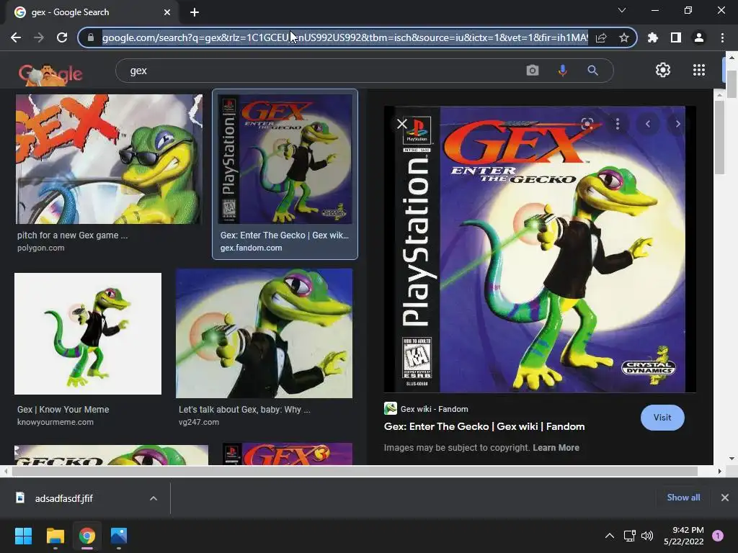Submit search with magnifier icon

(592, 71)
